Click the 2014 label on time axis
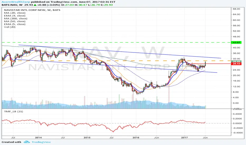 tap(39, 137)
